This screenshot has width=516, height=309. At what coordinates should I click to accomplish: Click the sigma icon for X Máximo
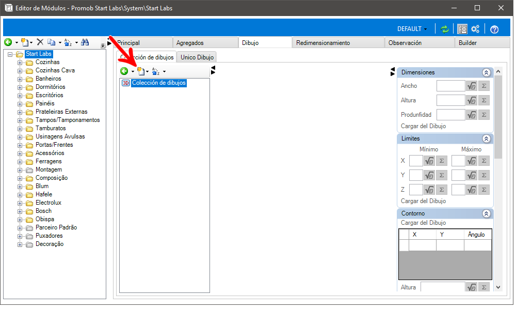(484, 161)
